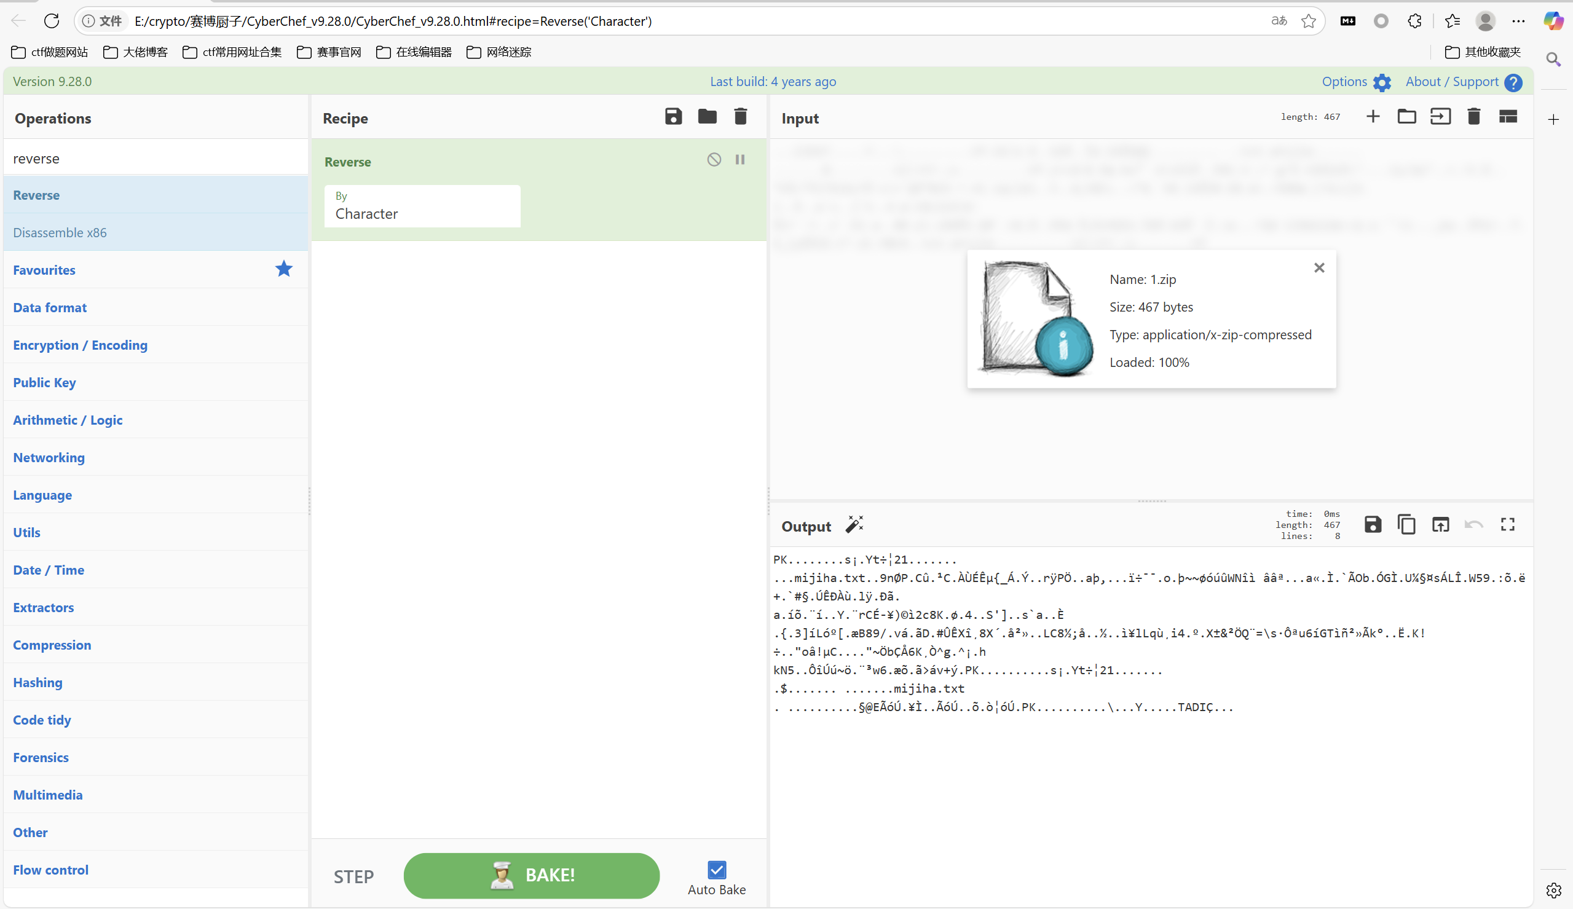The height and width of the screenshot is (909, 1573).
Task: Expand the Language category
Action: (x=156, y=495)
